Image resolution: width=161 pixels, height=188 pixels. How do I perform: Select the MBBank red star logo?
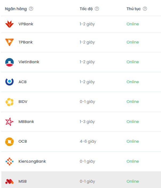(x=9, y=122)
